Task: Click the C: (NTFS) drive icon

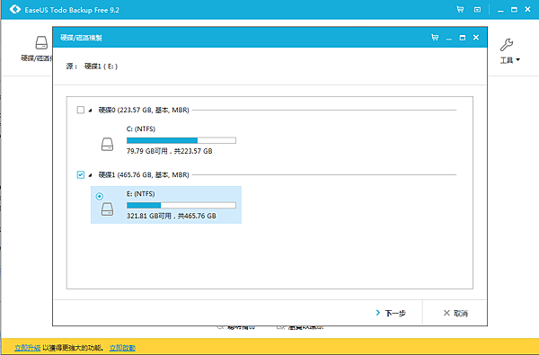Action: [x=107, y=144]
